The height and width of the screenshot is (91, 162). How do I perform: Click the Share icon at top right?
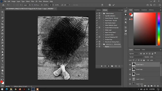[x=160, y=5]
